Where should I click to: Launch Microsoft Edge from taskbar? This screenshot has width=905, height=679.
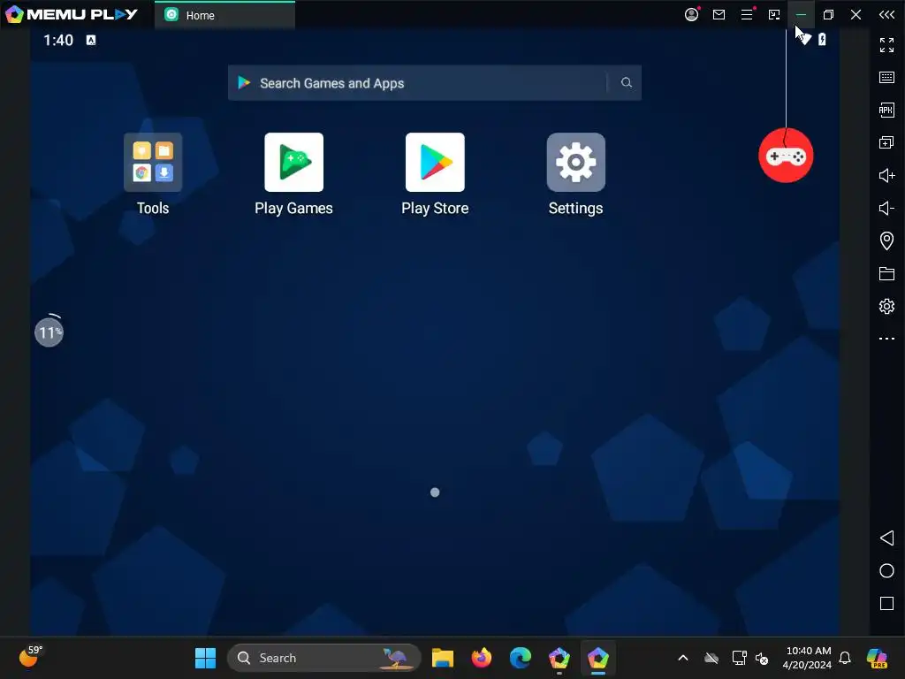click(520, 658)
